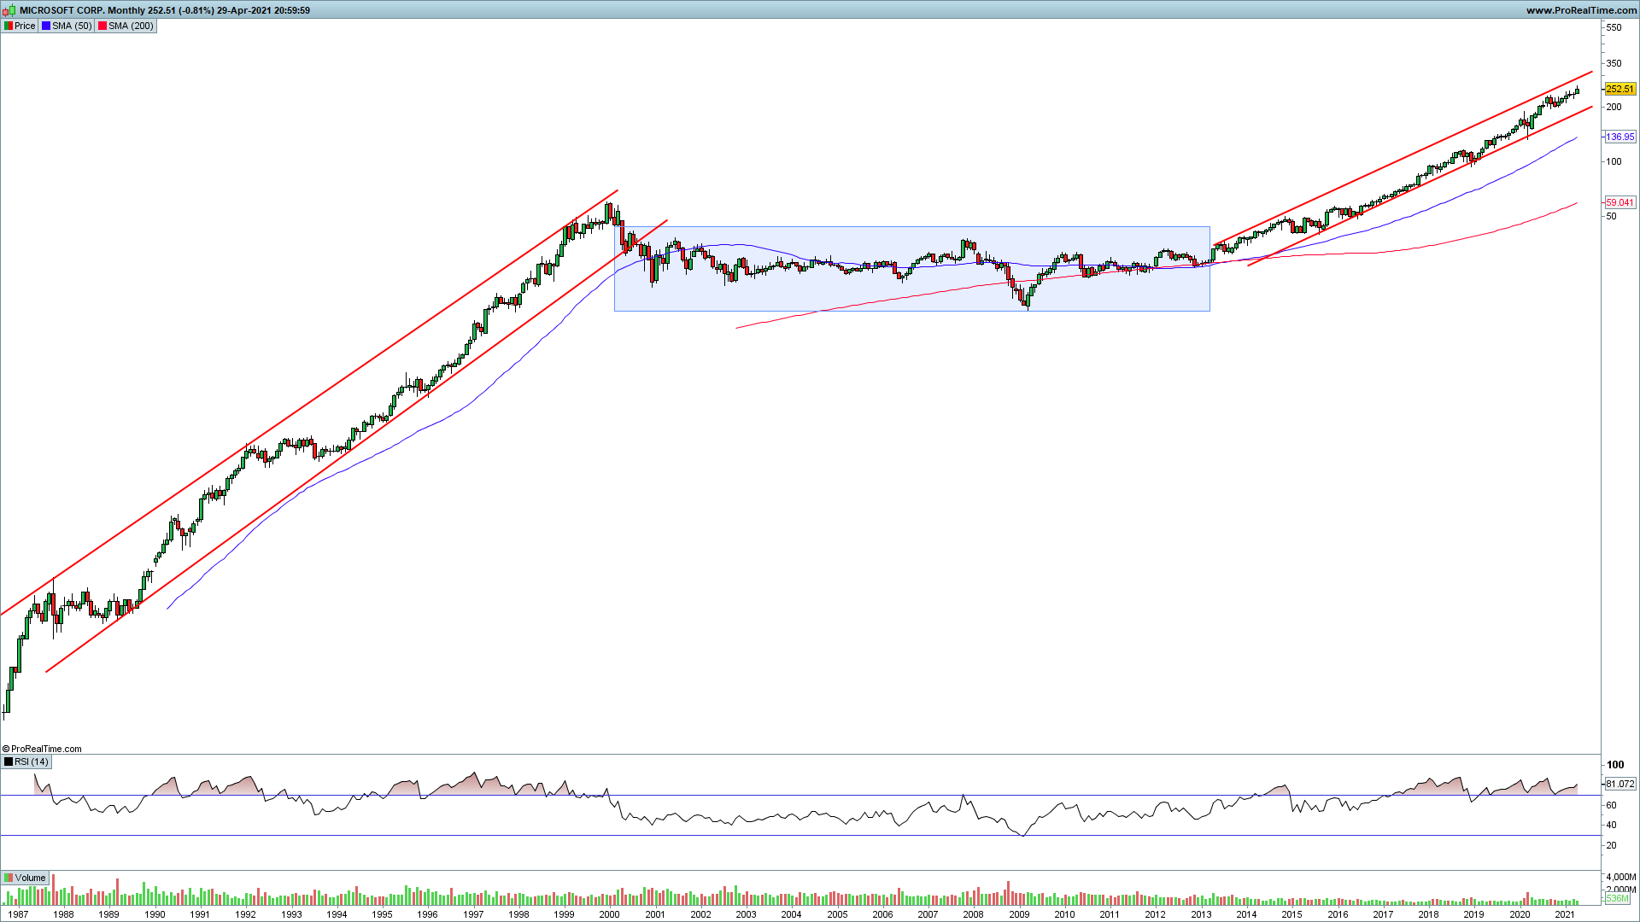Click the blue 136.95 SMA value tag
1640x922 pixels.
click(x=1619, y=137)
